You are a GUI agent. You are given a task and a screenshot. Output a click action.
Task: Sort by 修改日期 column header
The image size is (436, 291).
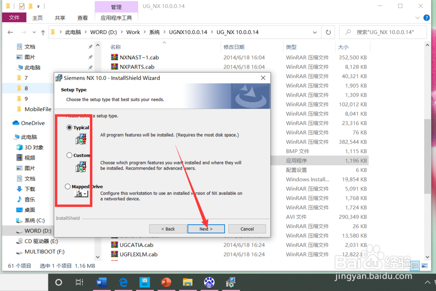pos(234,47)
